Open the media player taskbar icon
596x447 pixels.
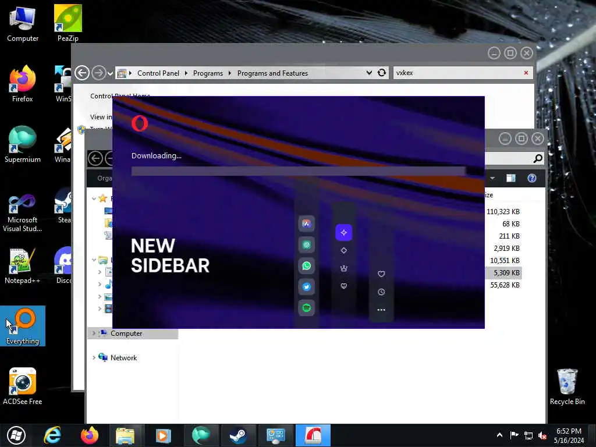pyautogui.click(x=164, y=435)
